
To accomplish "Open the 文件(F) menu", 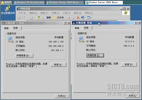I will tap(22, 13).
